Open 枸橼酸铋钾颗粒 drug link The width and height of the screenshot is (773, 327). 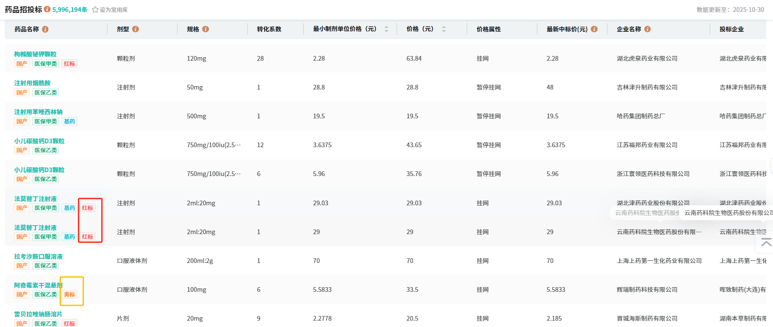click(35, 54)
